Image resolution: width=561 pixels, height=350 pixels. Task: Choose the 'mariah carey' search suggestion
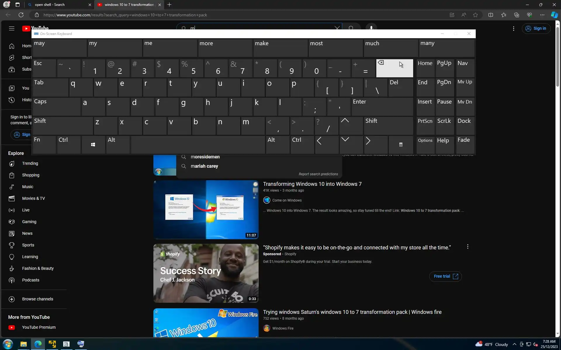click(x=204, y=166)
